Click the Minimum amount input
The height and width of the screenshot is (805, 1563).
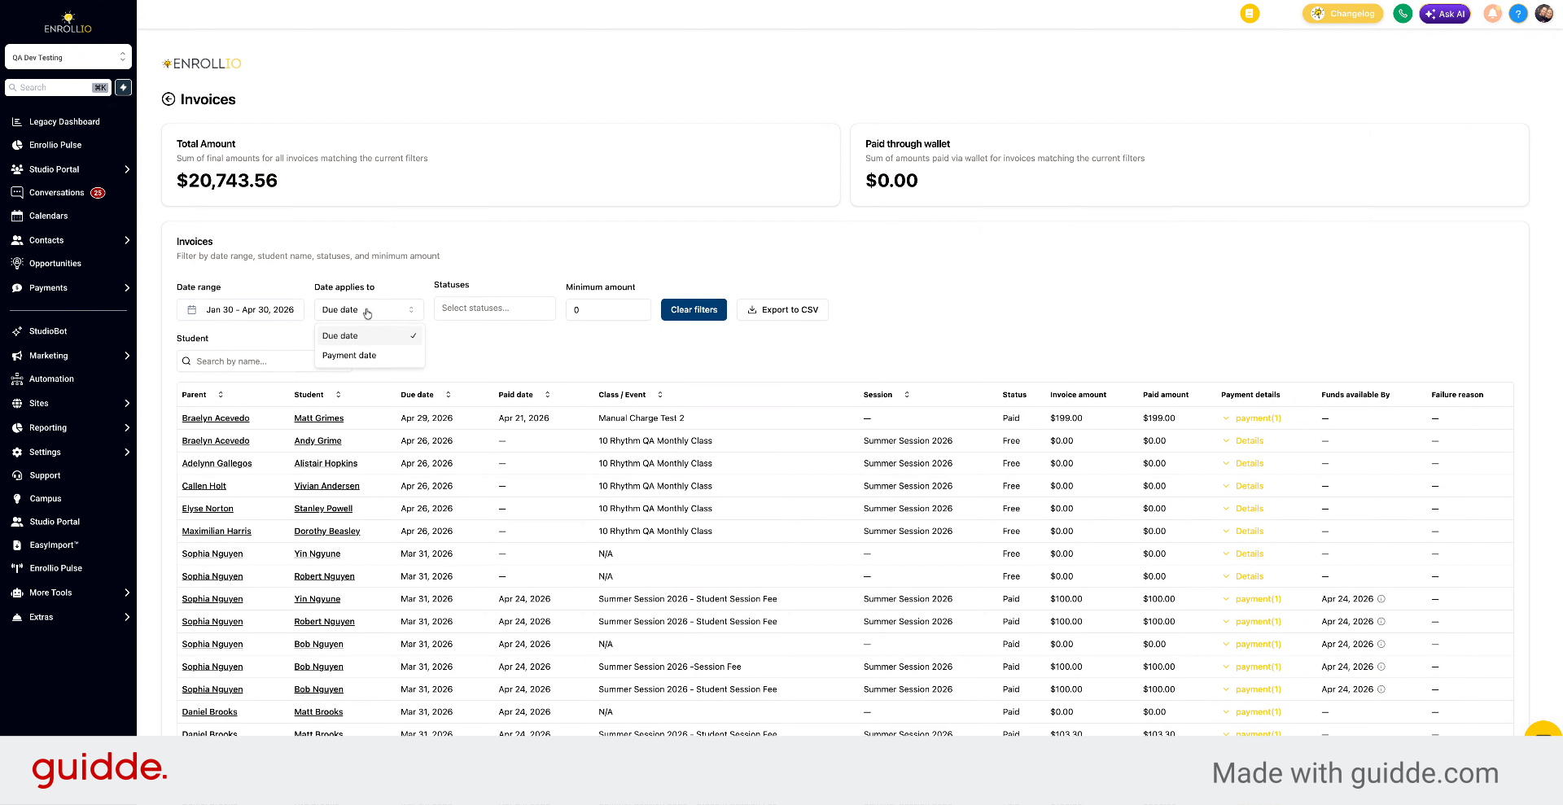point(608,310)
